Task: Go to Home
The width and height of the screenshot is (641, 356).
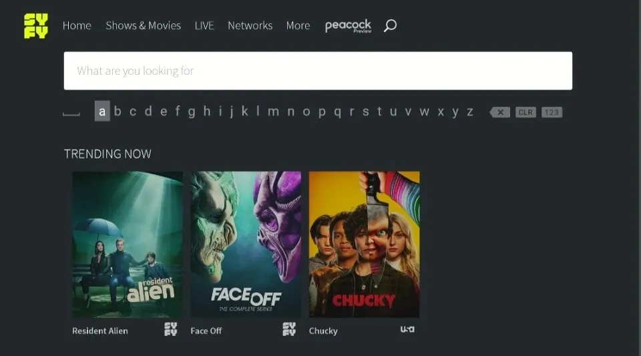Action: coord(77,26)
